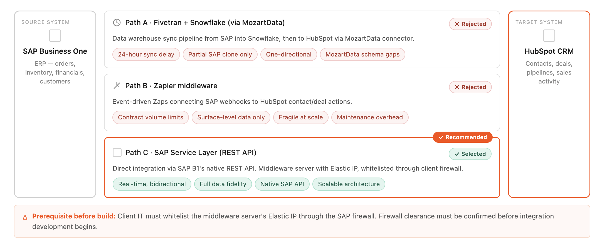Click the 'Partial SAP clone only' tag
602x246 pixels.
click(220, 54)
